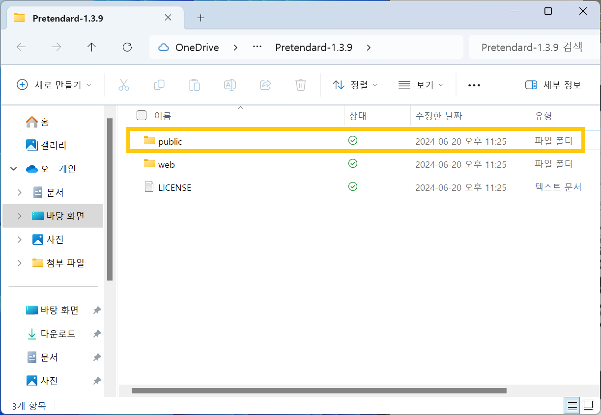Open the See more (...) toolbar menu
Screen dimensions: 601x415
pyautogui.click(x=474, y=85)
